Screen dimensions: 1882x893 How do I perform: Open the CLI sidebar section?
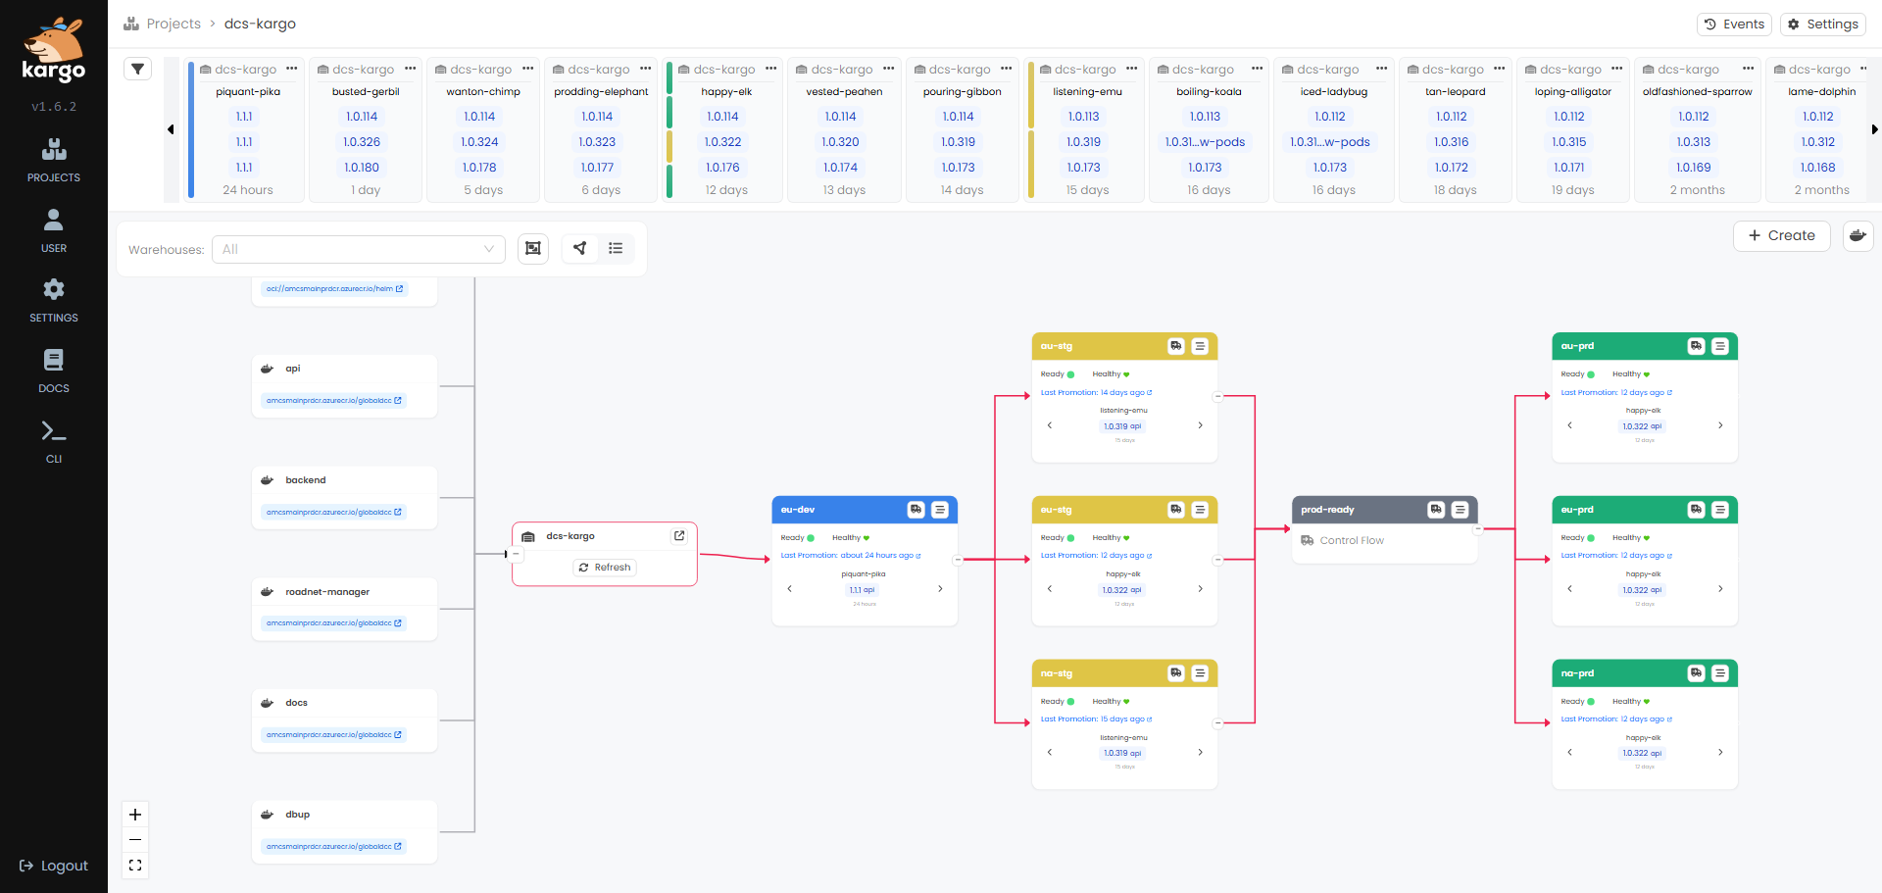(x=54, y=442)
